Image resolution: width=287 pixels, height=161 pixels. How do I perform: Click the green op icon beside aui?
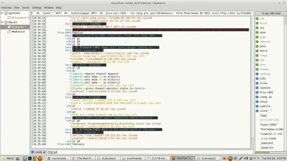tap(257, 28)
